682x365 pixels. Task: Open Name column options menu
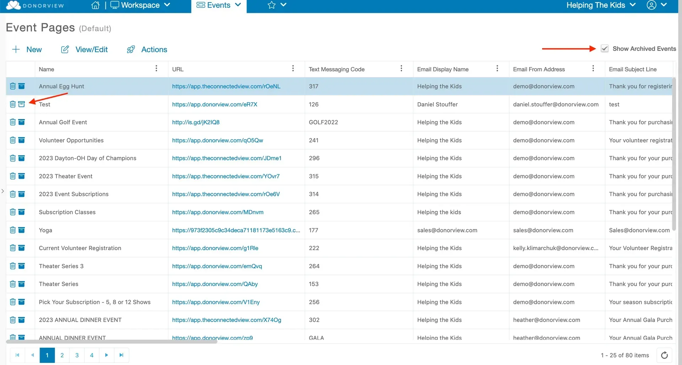click(x=156, y=68)
